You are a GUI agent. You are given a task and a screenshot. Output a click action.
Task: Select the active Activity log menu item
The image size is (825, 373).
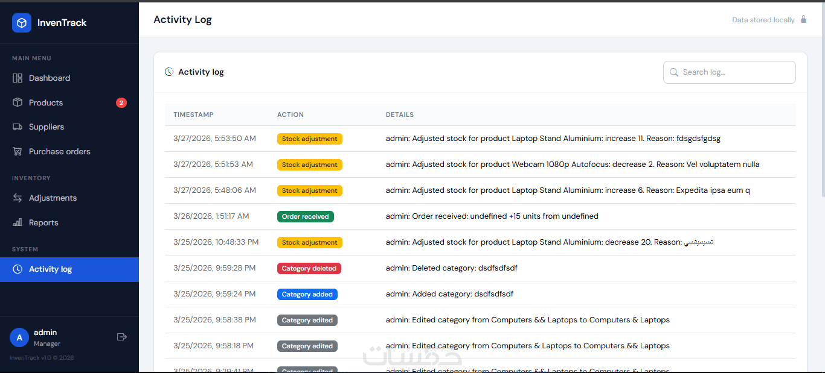pyautogui.click(x=69, y=269)
